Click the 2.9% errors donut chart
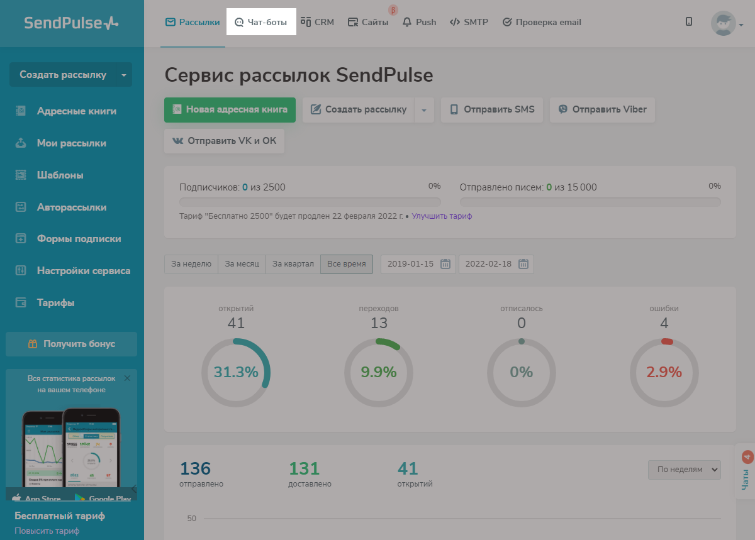755x540 pixels. (x=664, y=372)
